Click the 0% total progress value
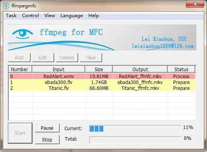207x152 pixels. (187, 138)
